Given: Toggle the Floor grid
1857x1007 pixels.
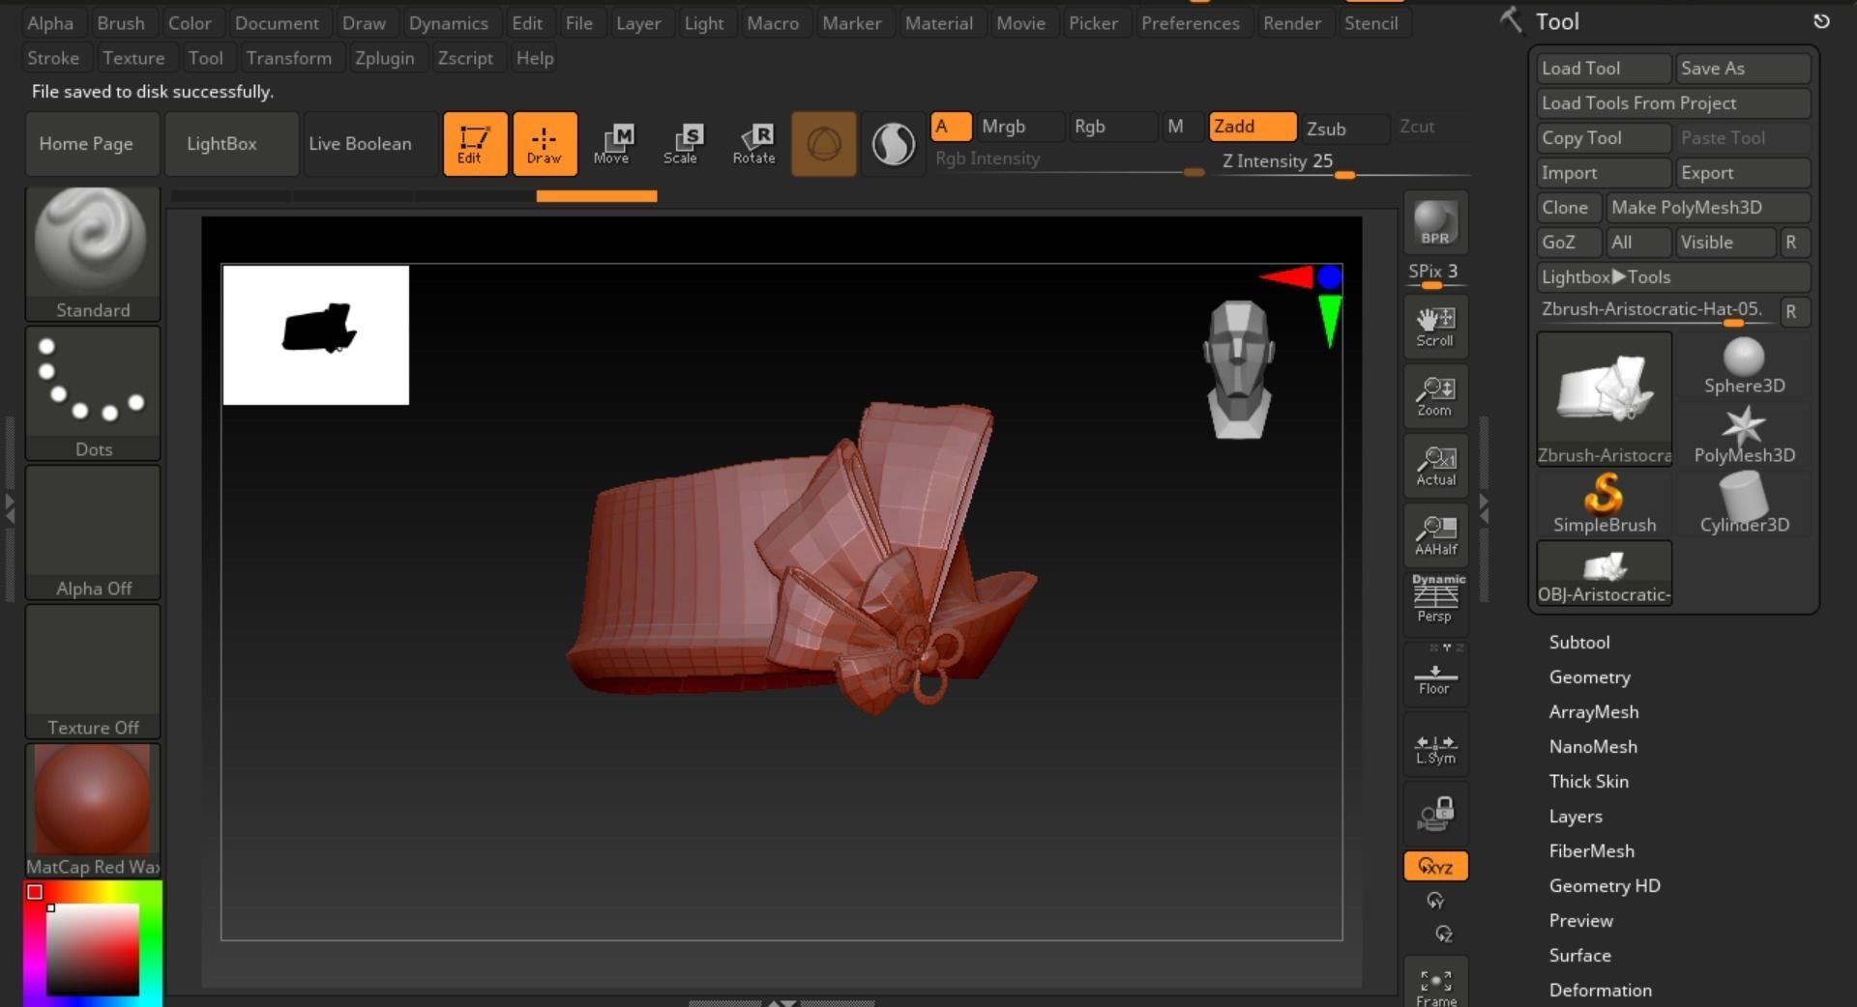Looking at the screenshot, I should (1435, 675).
